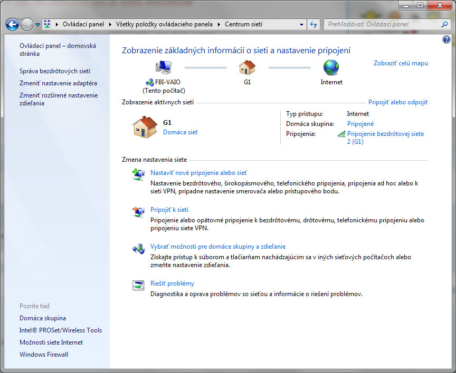This screenshot has height=373, width=456.
Task: Click the Control Panel icon in address bar
Action: point(47,24)
